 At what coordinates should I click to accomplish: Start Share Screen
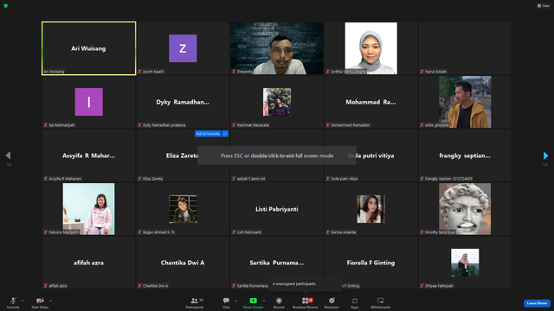coord(253,302)
